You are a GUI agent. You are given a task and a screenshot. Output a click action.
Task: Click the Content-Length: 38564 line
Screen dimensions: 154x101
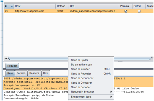(x=21, y=99)
